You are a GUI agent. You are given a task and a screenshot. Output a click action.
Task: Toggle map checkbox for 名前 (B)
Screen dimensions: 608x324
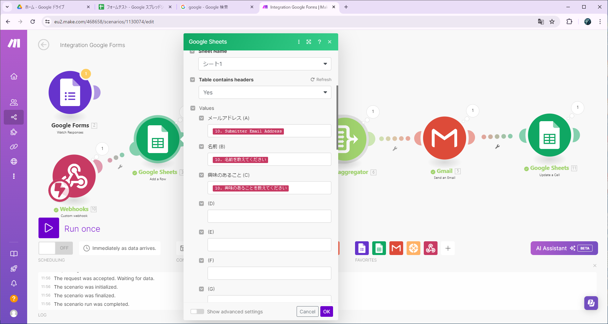(201, 147)
